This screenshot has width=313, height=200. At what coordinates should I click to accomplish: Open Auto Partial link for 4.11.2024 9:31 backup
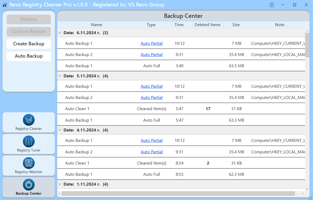click(x=151, y=152)
